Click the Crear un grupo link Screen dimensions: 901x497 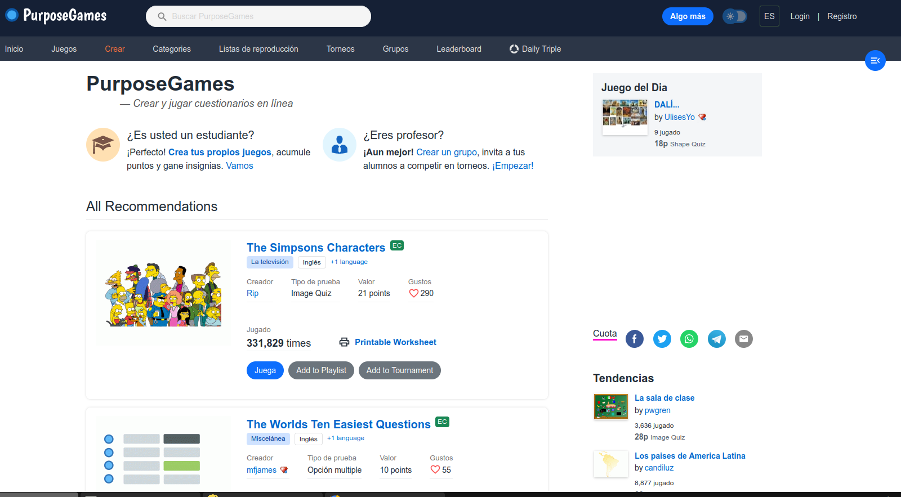tap(447, 152)
